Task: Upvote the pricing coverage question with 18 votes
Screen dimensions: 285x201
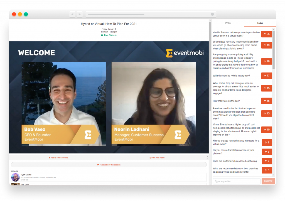Action: tap(267, 61)
